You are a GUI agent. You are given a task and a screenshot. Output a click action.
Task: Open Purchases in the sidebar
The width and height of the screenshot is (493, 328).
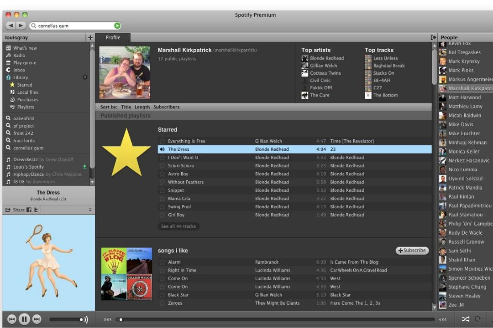[28, 99]
